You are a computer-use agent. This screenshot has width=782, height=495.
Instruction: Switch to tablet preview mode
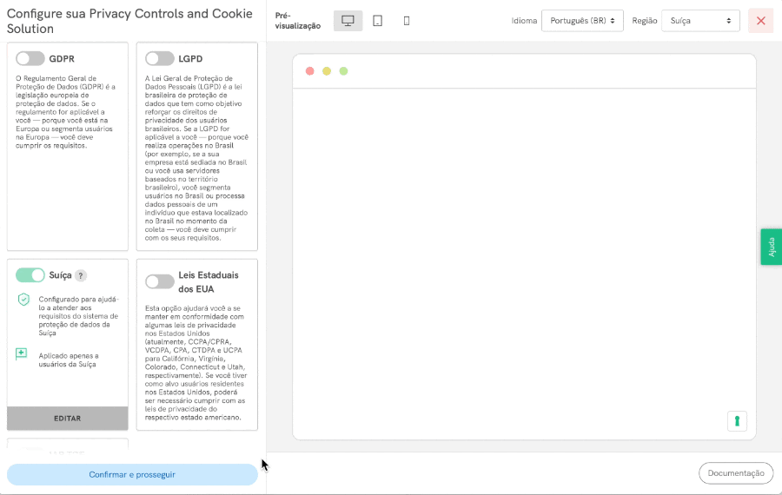coord(377,21)
